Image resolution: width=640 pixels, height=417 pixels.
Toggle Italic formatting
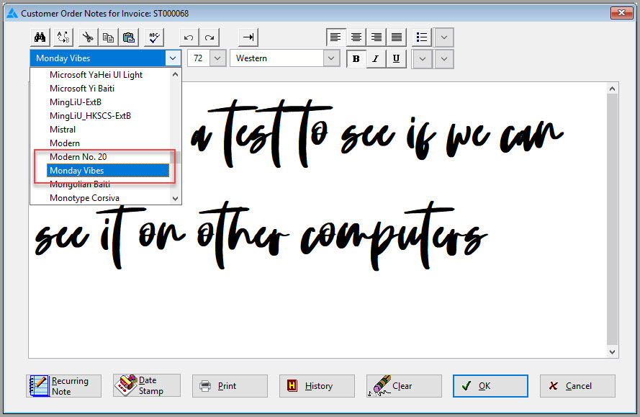click(376, 59)
